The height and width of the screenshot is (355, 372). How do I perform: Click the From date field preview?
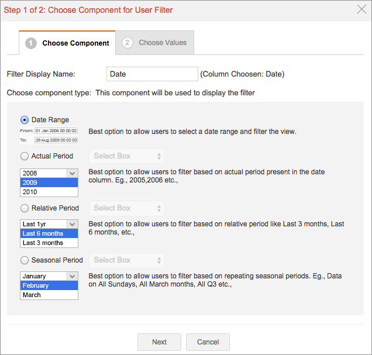(x=56, y=131)
